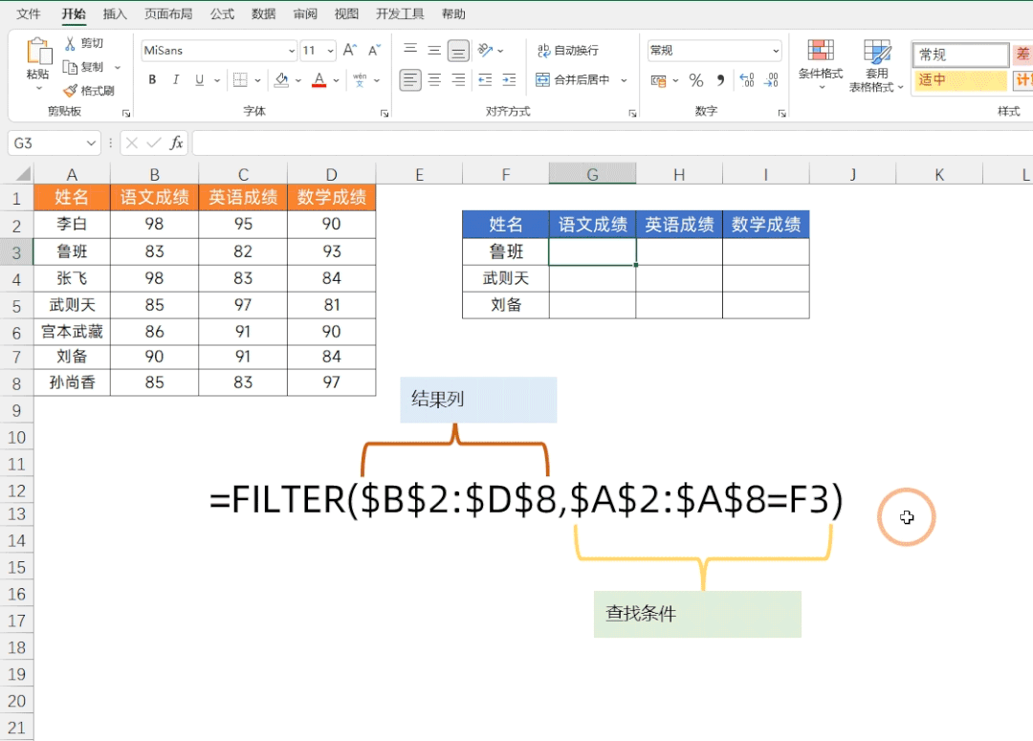Switch to the 公式 Formulas tab

[222, 13]
